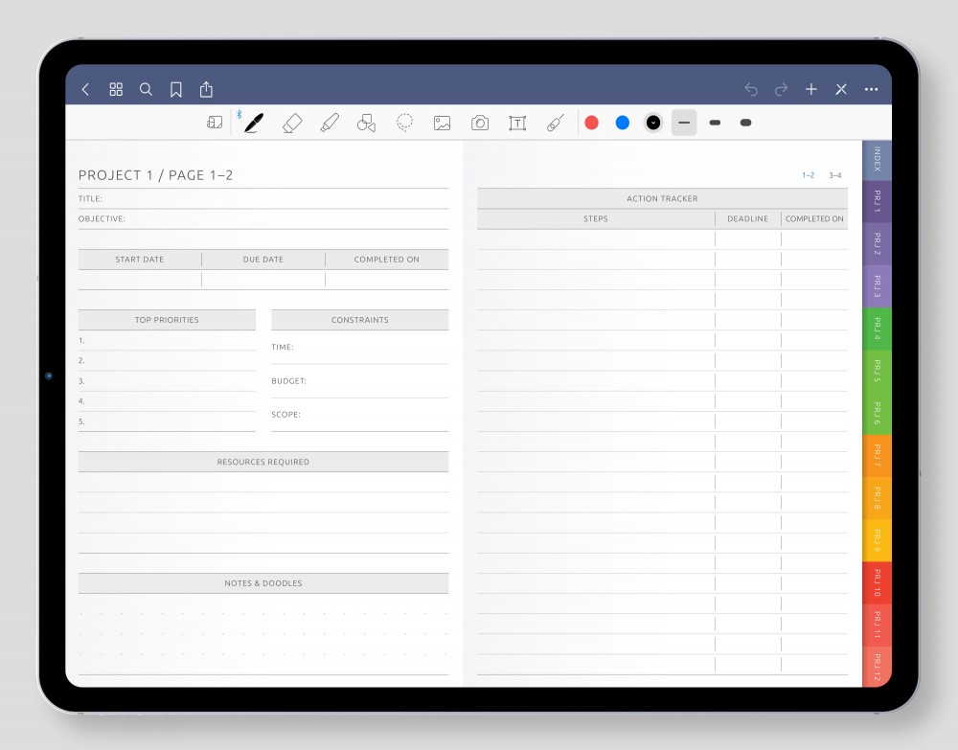Open the PRJ 12 side tab
The height and width of the screenshot is (750, 958).
coord(877,667)
